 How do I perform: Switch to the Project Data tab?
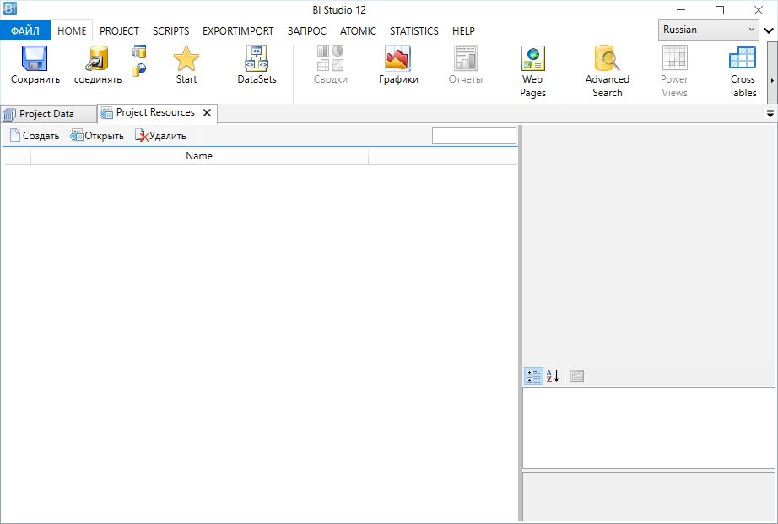48,114
